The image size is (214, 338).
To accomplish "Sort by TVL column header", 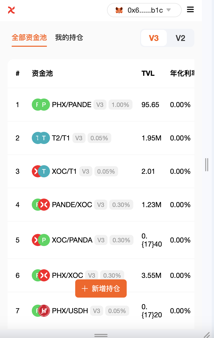I will [148, 74].
